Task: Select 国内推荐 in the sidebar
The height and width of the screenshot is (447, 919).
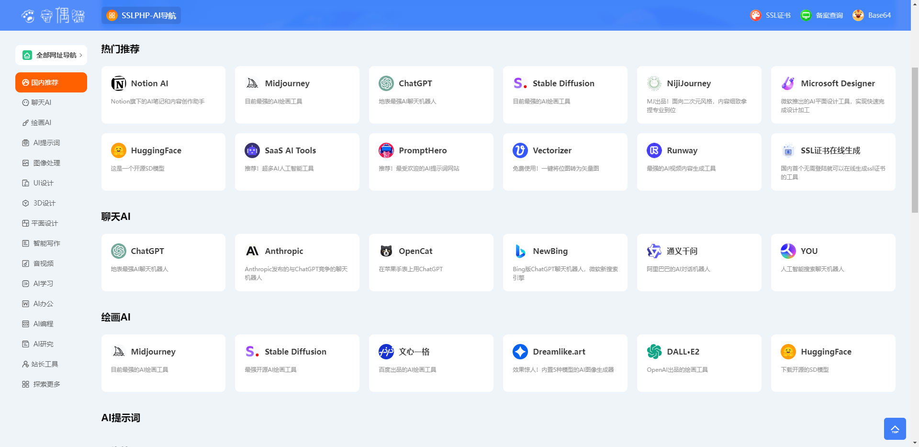Action: (x=51, y=82)
